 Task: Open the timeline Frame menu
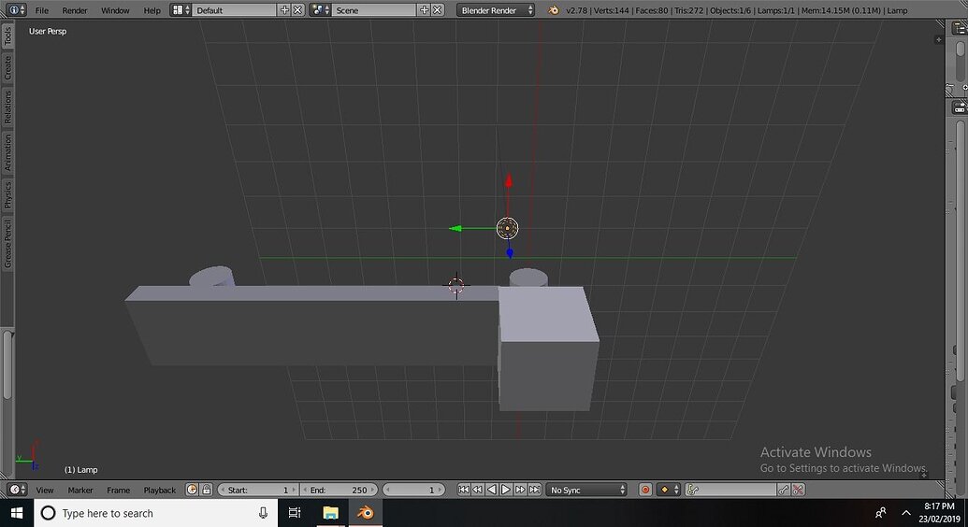[118, 490]
